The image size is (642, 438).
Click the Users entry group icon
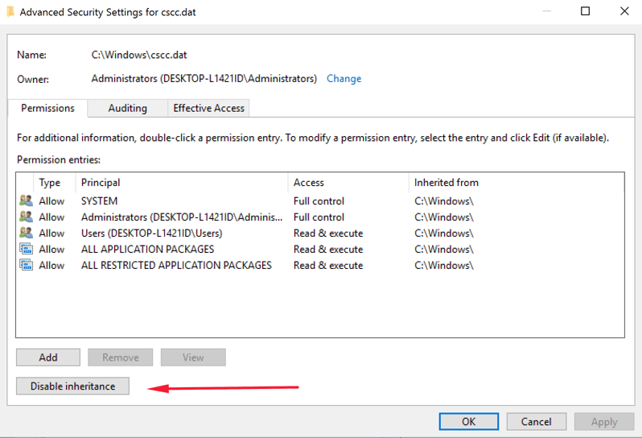click(x=26, y=233)
